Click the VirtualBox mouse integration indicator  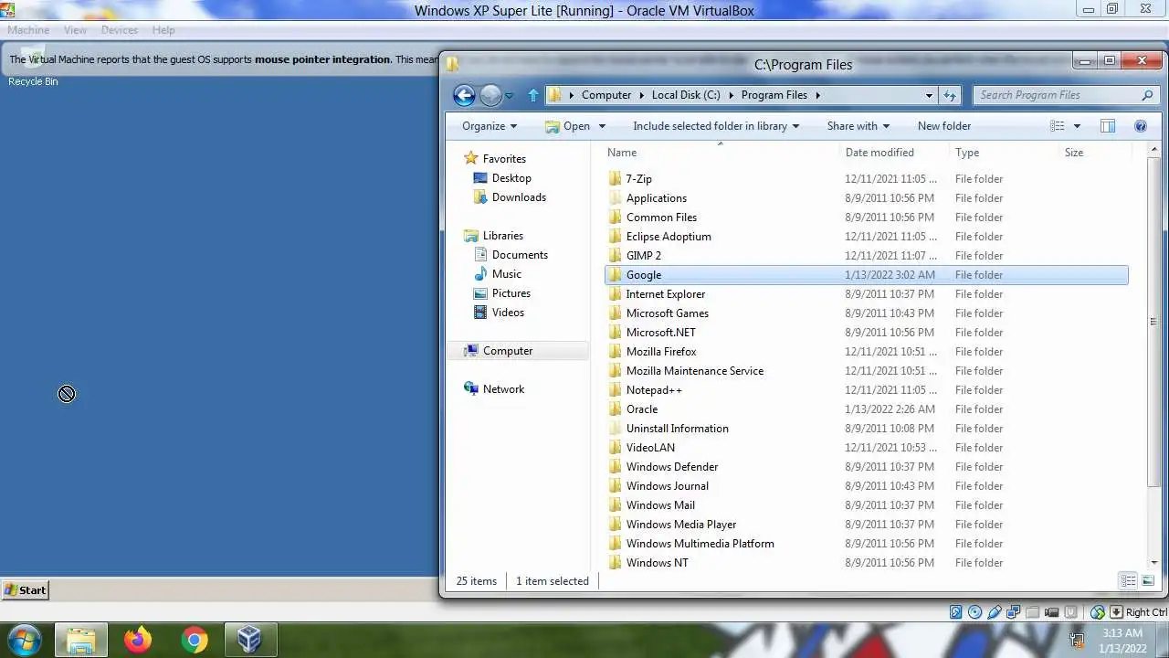click(x=1097, y=612)
